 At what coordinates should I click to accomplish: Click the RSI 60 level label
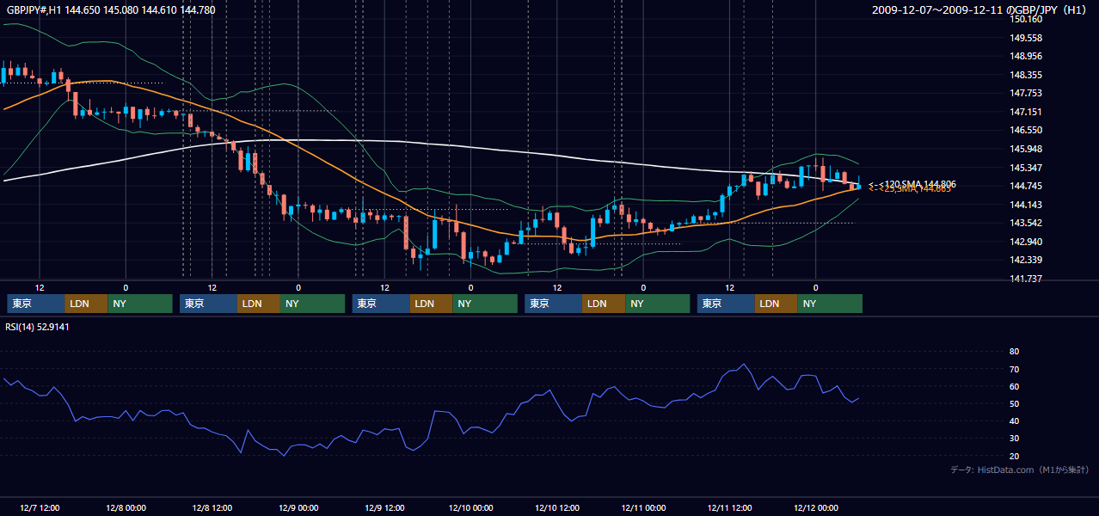tap(1014, 386)
